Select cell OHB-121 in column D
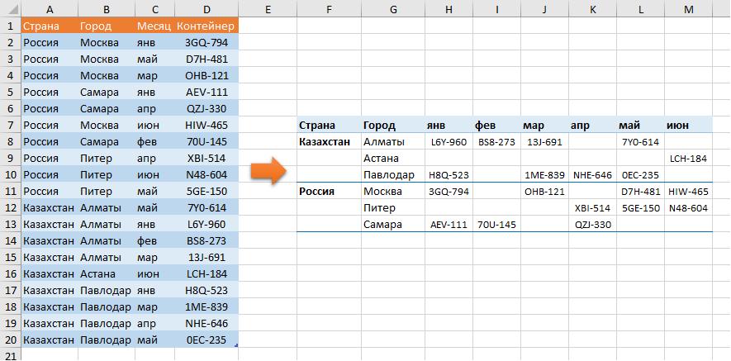731x361 pixels. pyautogui.click(x=206, y=75)
